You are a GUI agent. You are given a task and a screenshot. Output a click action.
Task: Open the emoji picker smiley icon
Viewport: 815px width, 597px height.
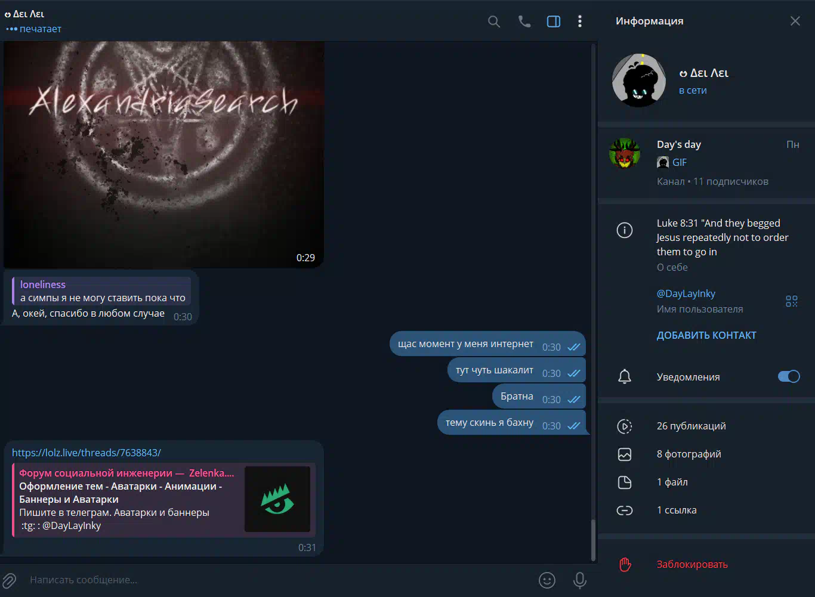(x=547, y=580)
